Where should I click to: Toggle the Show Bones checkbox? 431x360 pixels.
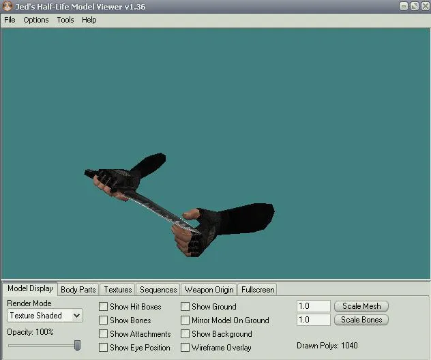point(104,320)
